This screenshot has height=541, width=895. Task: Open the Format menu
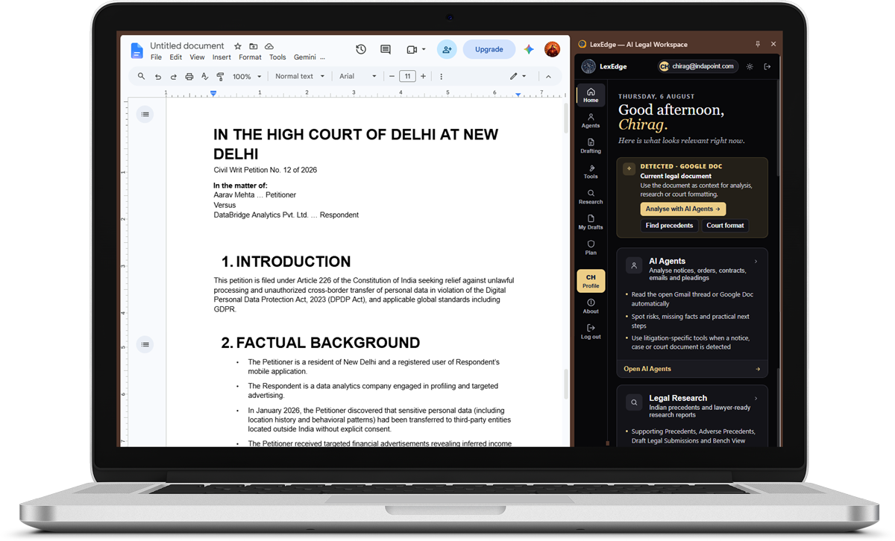pyautogui.click(x=250, y=57)
